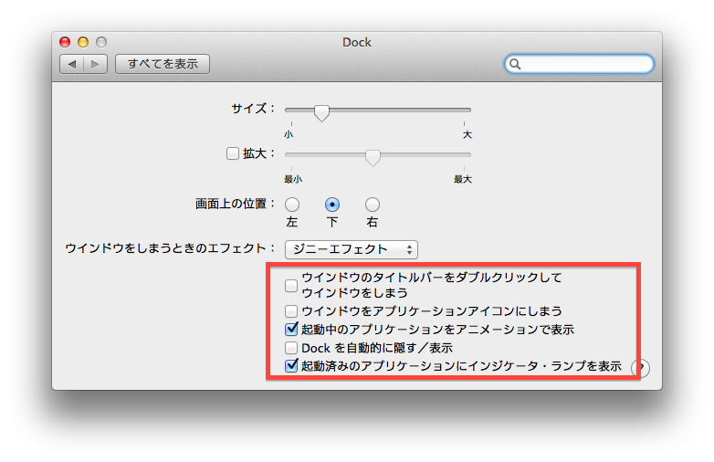Close the Dock window with red button

(x=65, y=42)
